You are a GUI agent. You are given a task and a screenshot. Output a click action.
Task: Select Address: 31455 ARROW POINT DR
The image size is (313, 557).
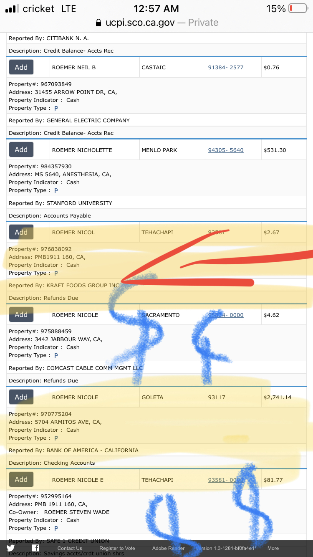click(63, 92)
